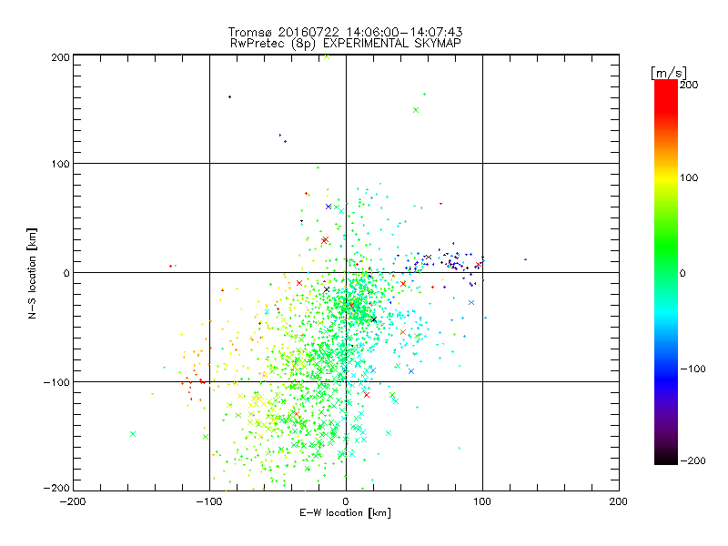Click the isolated green X marker near (-155, -150)

[133, 434]
